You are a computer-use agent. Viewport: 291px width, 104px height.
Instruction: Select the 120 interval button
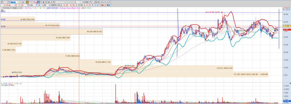(74, 2)
